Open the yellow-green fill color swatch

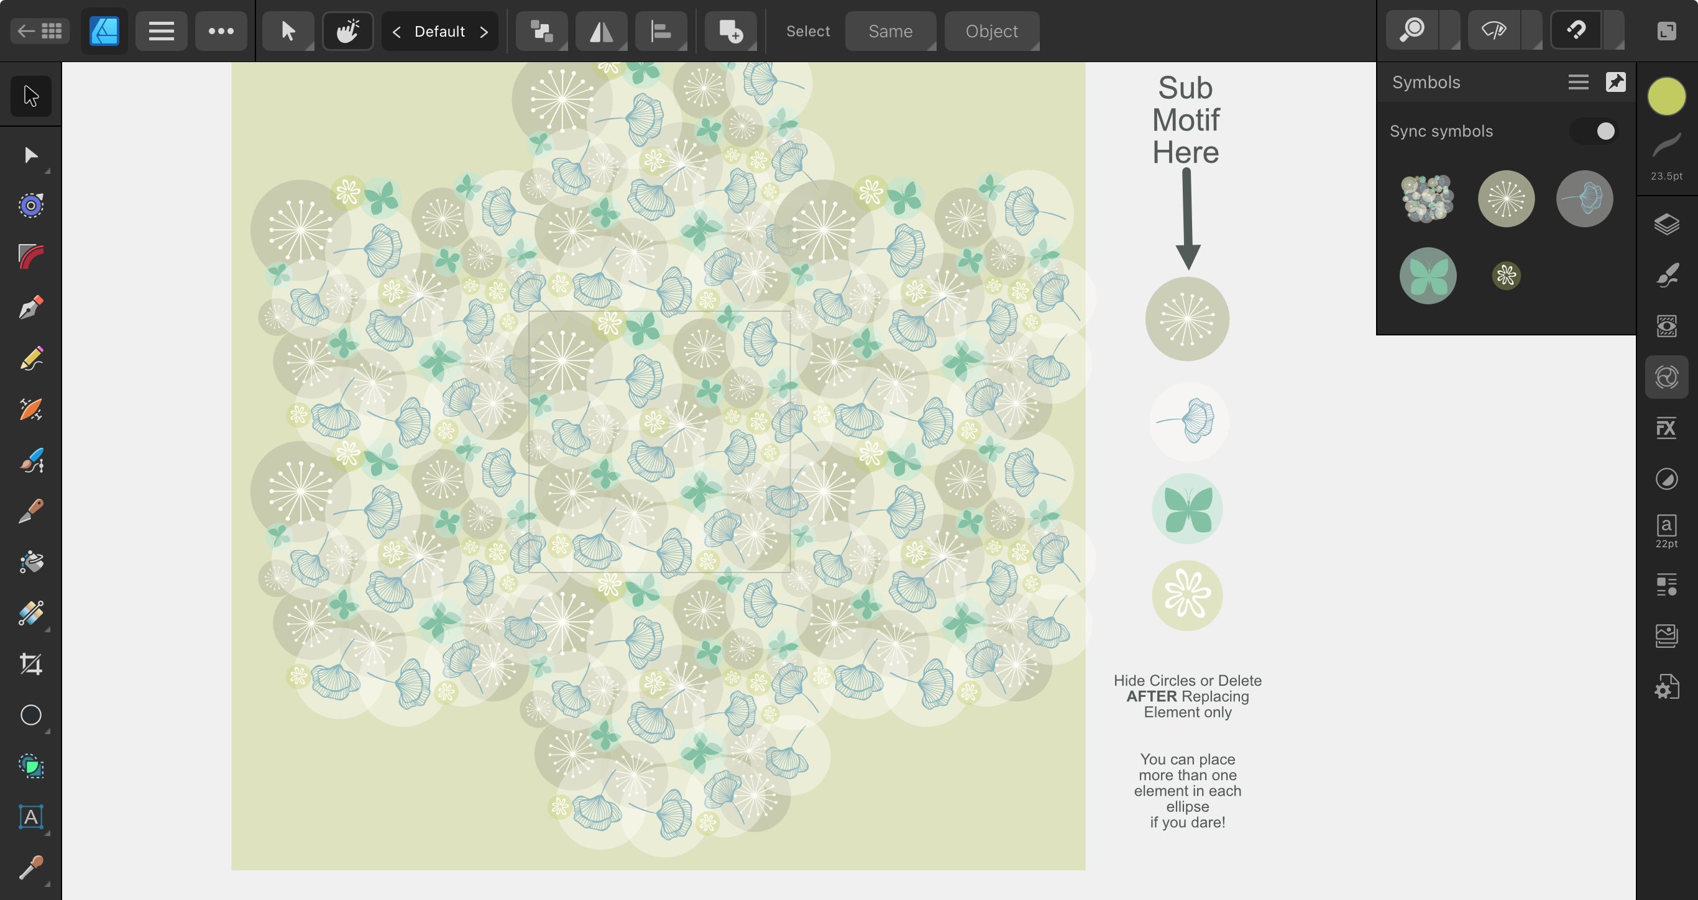pos(1666,96)
